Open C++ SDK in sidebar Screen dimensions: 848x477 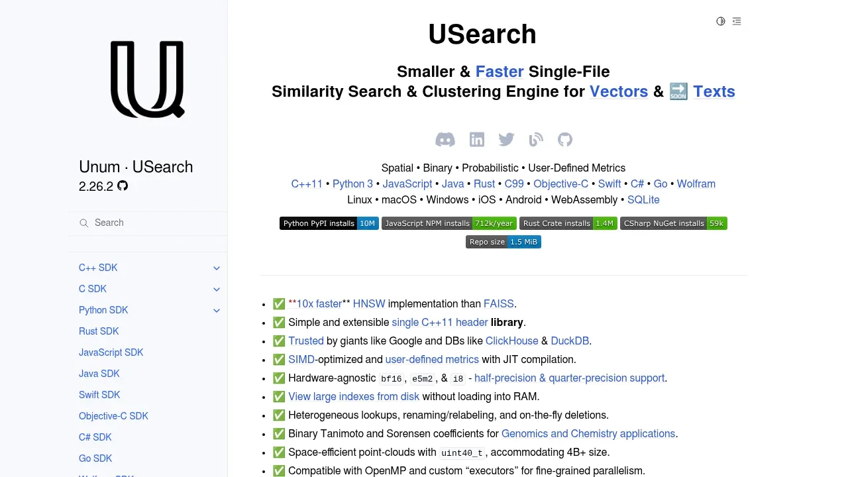click(98, 268)
